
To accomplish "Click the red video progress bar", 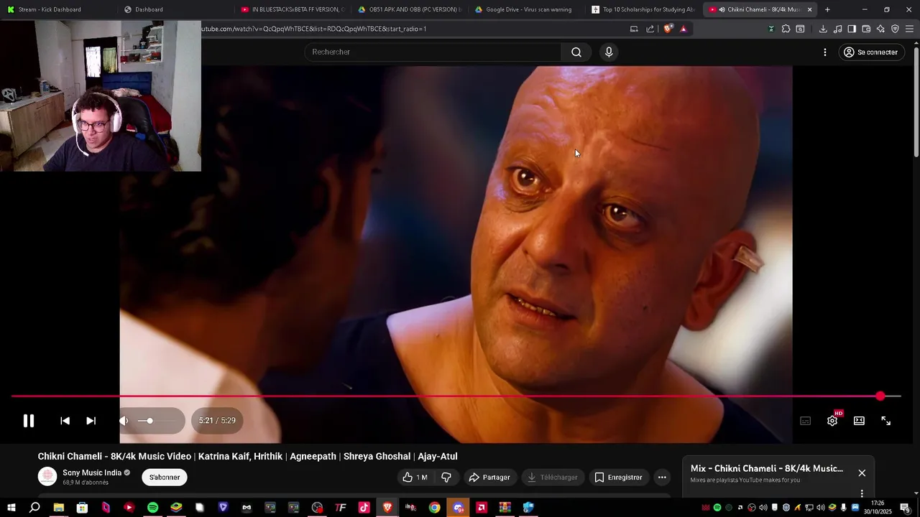I will point(456,396).
